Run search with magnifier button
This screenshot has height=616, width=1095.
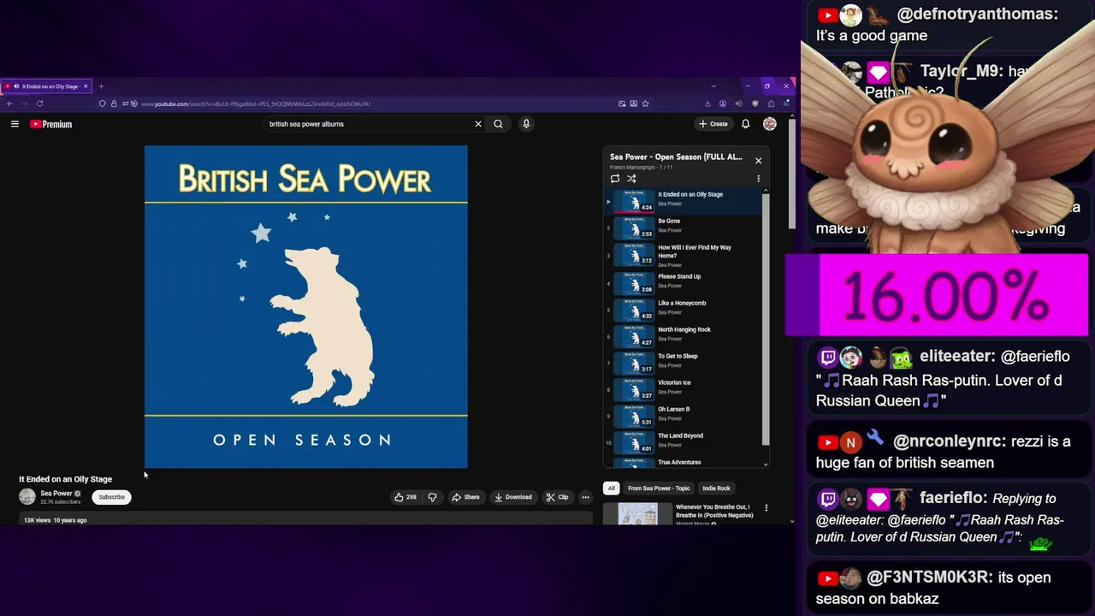(x=498, y=124)
